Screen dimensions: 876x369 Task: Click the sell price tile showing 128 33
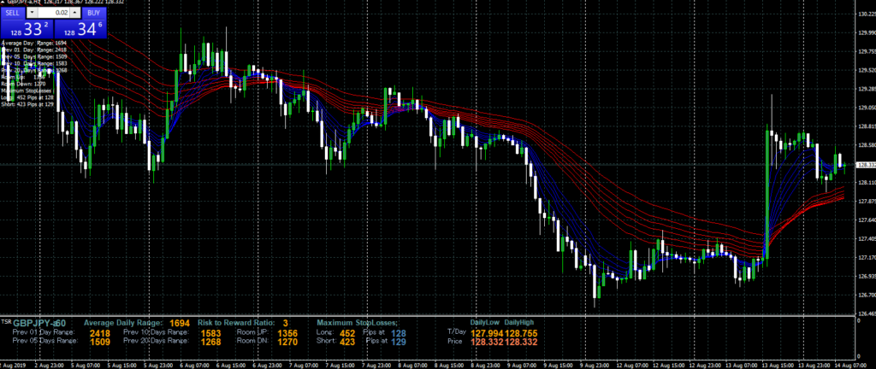tap(26, 31)
